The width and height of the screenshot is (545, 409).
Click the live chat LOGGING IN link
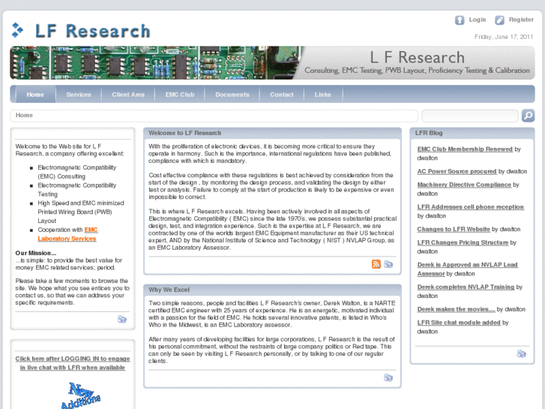point(73,363)
